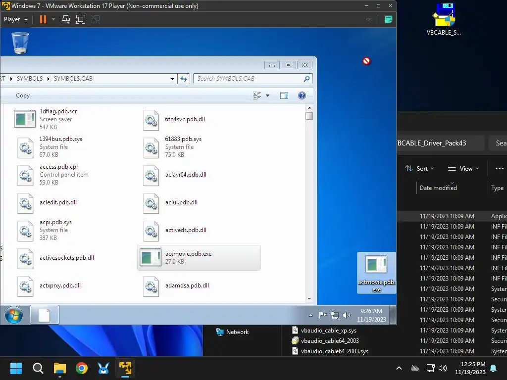Open Explorer help button
This screenshot has width=507, height=380.
(x=302, y=95)
